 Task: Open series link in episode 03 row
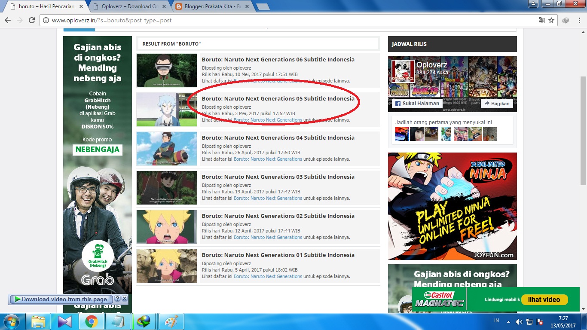pos(268,198)
